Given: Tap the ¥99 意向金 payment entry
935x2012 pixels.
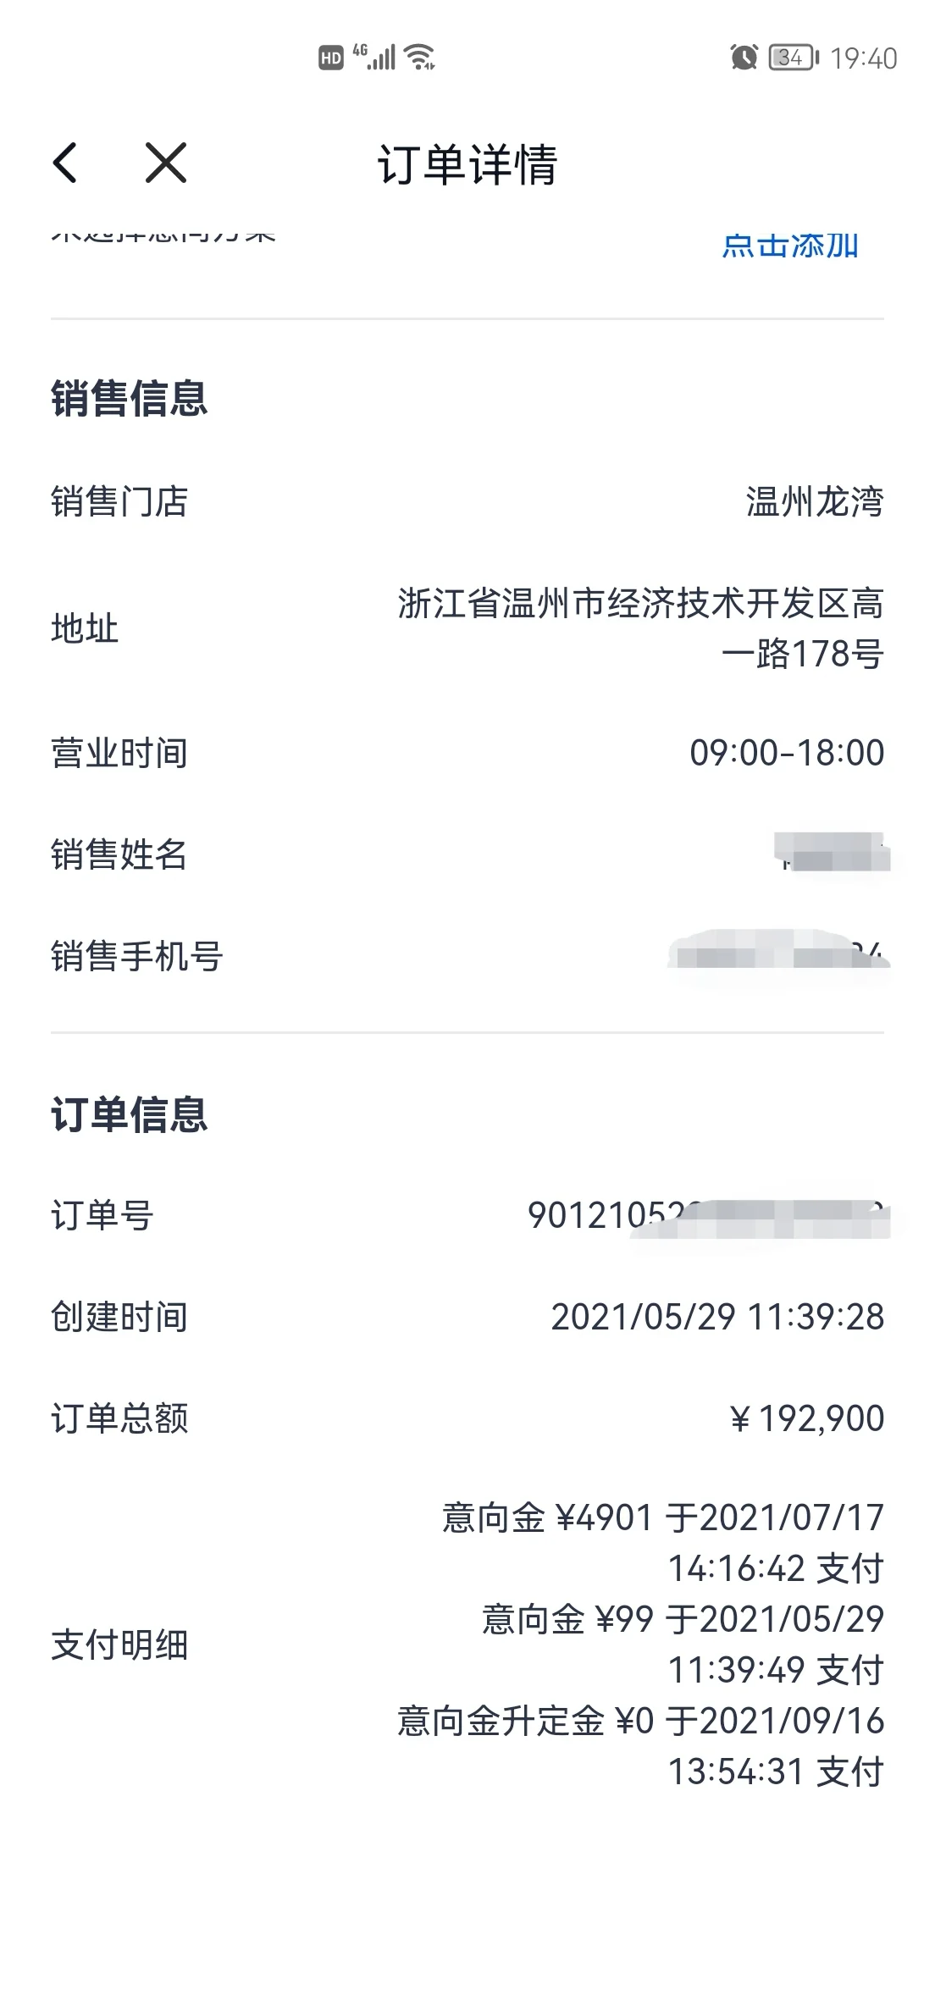Looking at the screenshot, I should click(x=683, y=1644).
